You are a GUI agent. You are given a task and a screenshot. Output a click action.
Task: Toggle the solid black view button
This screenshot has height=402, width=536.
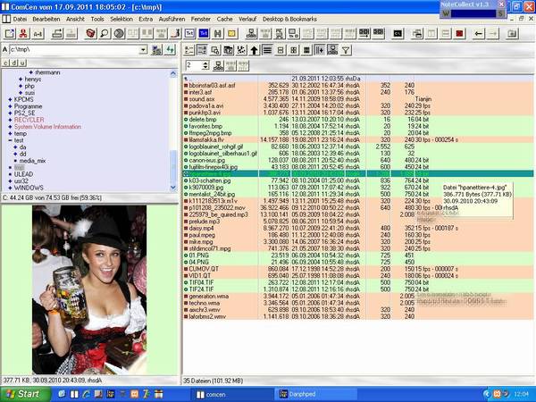(306, 51)
